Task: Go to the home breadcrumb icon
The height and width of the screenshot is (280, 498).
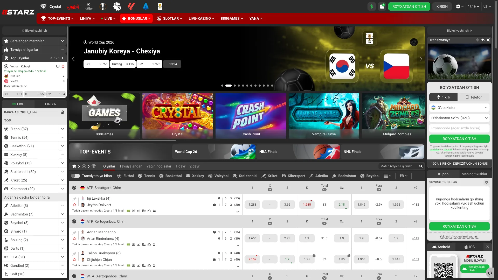Action: (x=74, y=166)
